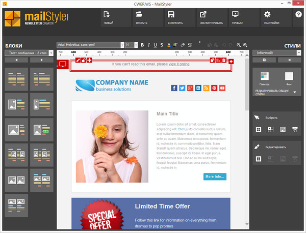Screen dimensions: 306x233
Task: Select cell icon under Выбрать
Action: tap(270, 129)
